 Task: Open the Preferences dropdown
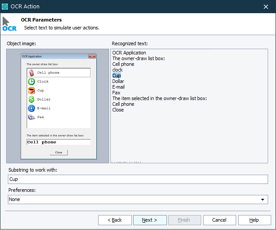tap(263, 200)
